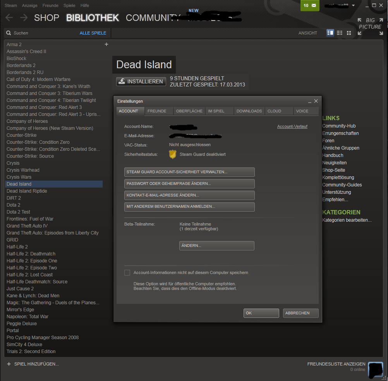Select Trials 2: Second Edition in list

coord(54,352)
